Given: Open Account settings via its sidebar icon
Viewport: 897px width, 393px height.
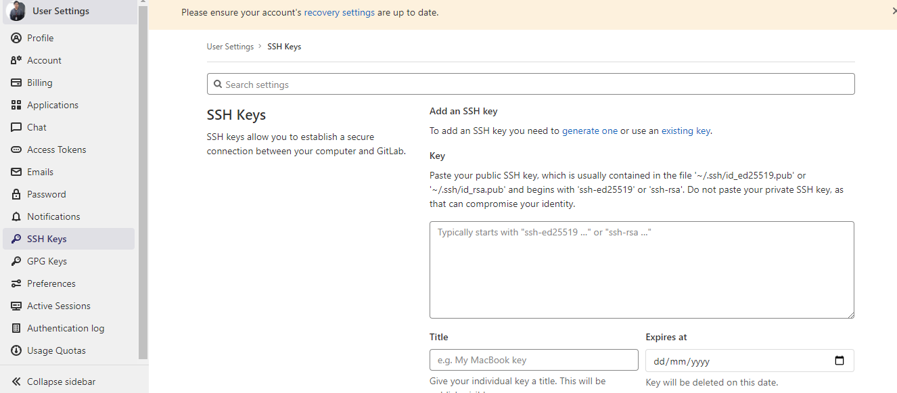Looking at the screenshot, I should coord(16,60).
